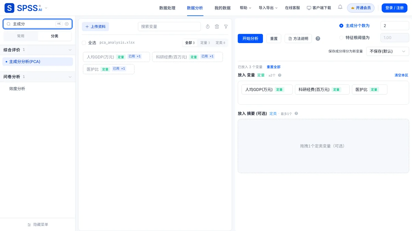Click help question icon beside 方法说明
The height and width of the screenshot is (231, 412).
pyautogui.click(x=318, y=39)
